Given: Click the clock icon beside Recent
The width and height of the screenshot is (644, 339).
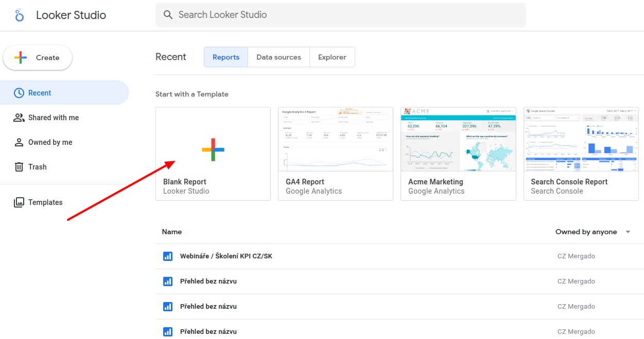Looking at the screenshot, I should coord(19,93).
